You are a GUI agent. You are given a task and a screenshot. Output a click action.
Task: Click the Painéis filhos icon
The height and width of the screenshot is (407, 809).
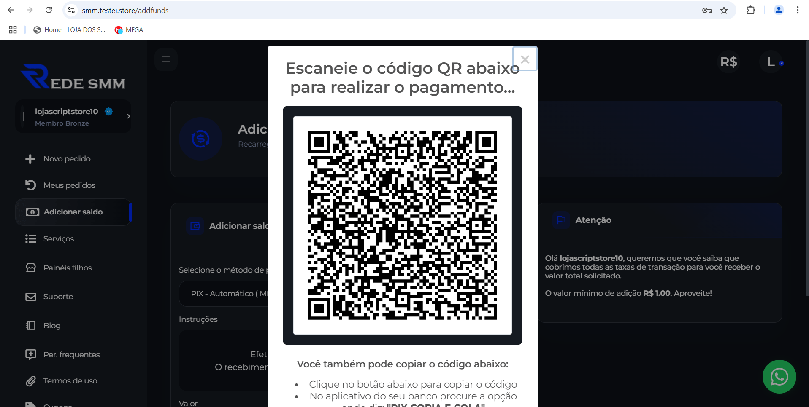click(x=31, y=268)
